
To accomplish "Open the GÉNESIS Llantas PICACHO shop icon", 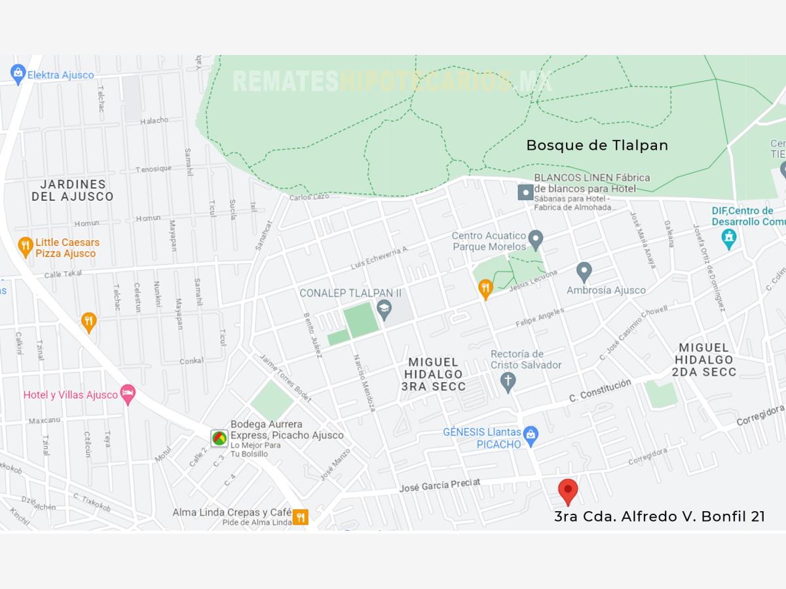I will point(531,436).
